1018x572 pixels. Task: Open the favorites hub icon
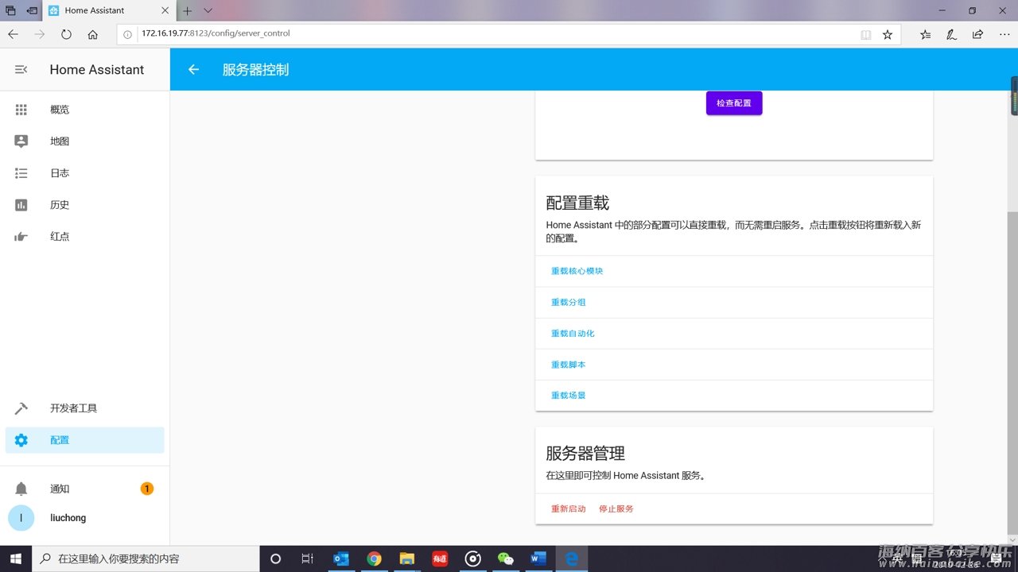tap(926, 34)
